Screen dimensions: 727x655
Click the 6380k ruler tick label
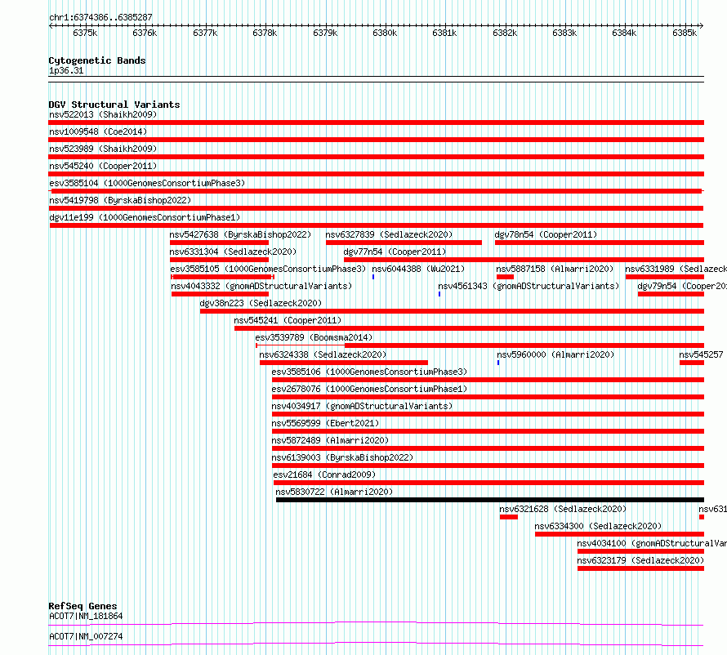385,33
